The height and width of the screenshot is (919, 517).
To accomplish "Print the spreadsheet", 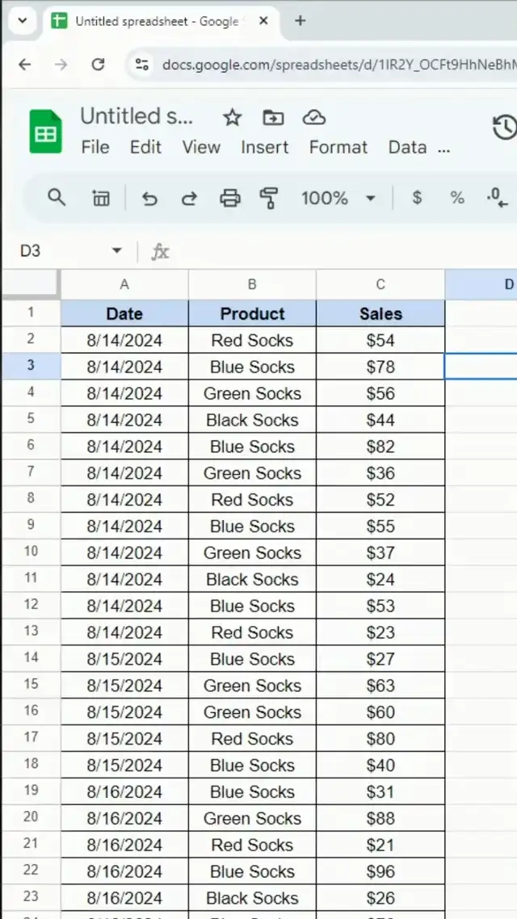I will (x=230, y=198).
